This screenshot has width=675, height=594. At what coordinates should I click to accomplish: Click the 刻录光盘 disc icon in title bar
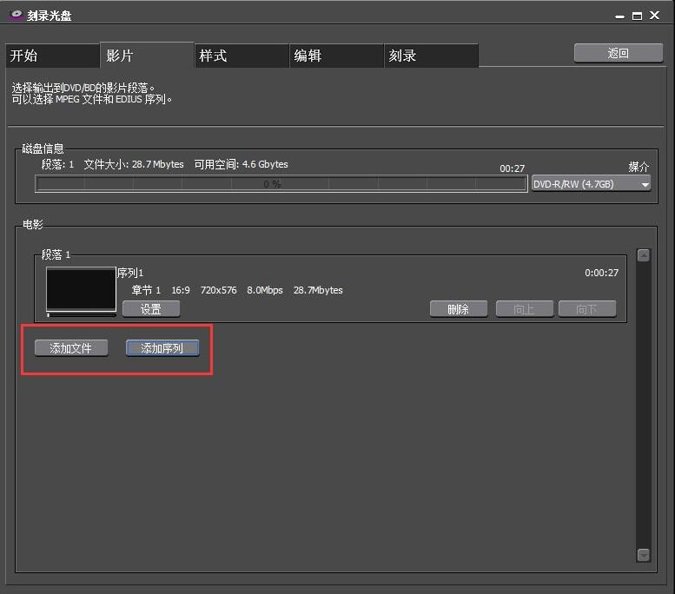16,15
